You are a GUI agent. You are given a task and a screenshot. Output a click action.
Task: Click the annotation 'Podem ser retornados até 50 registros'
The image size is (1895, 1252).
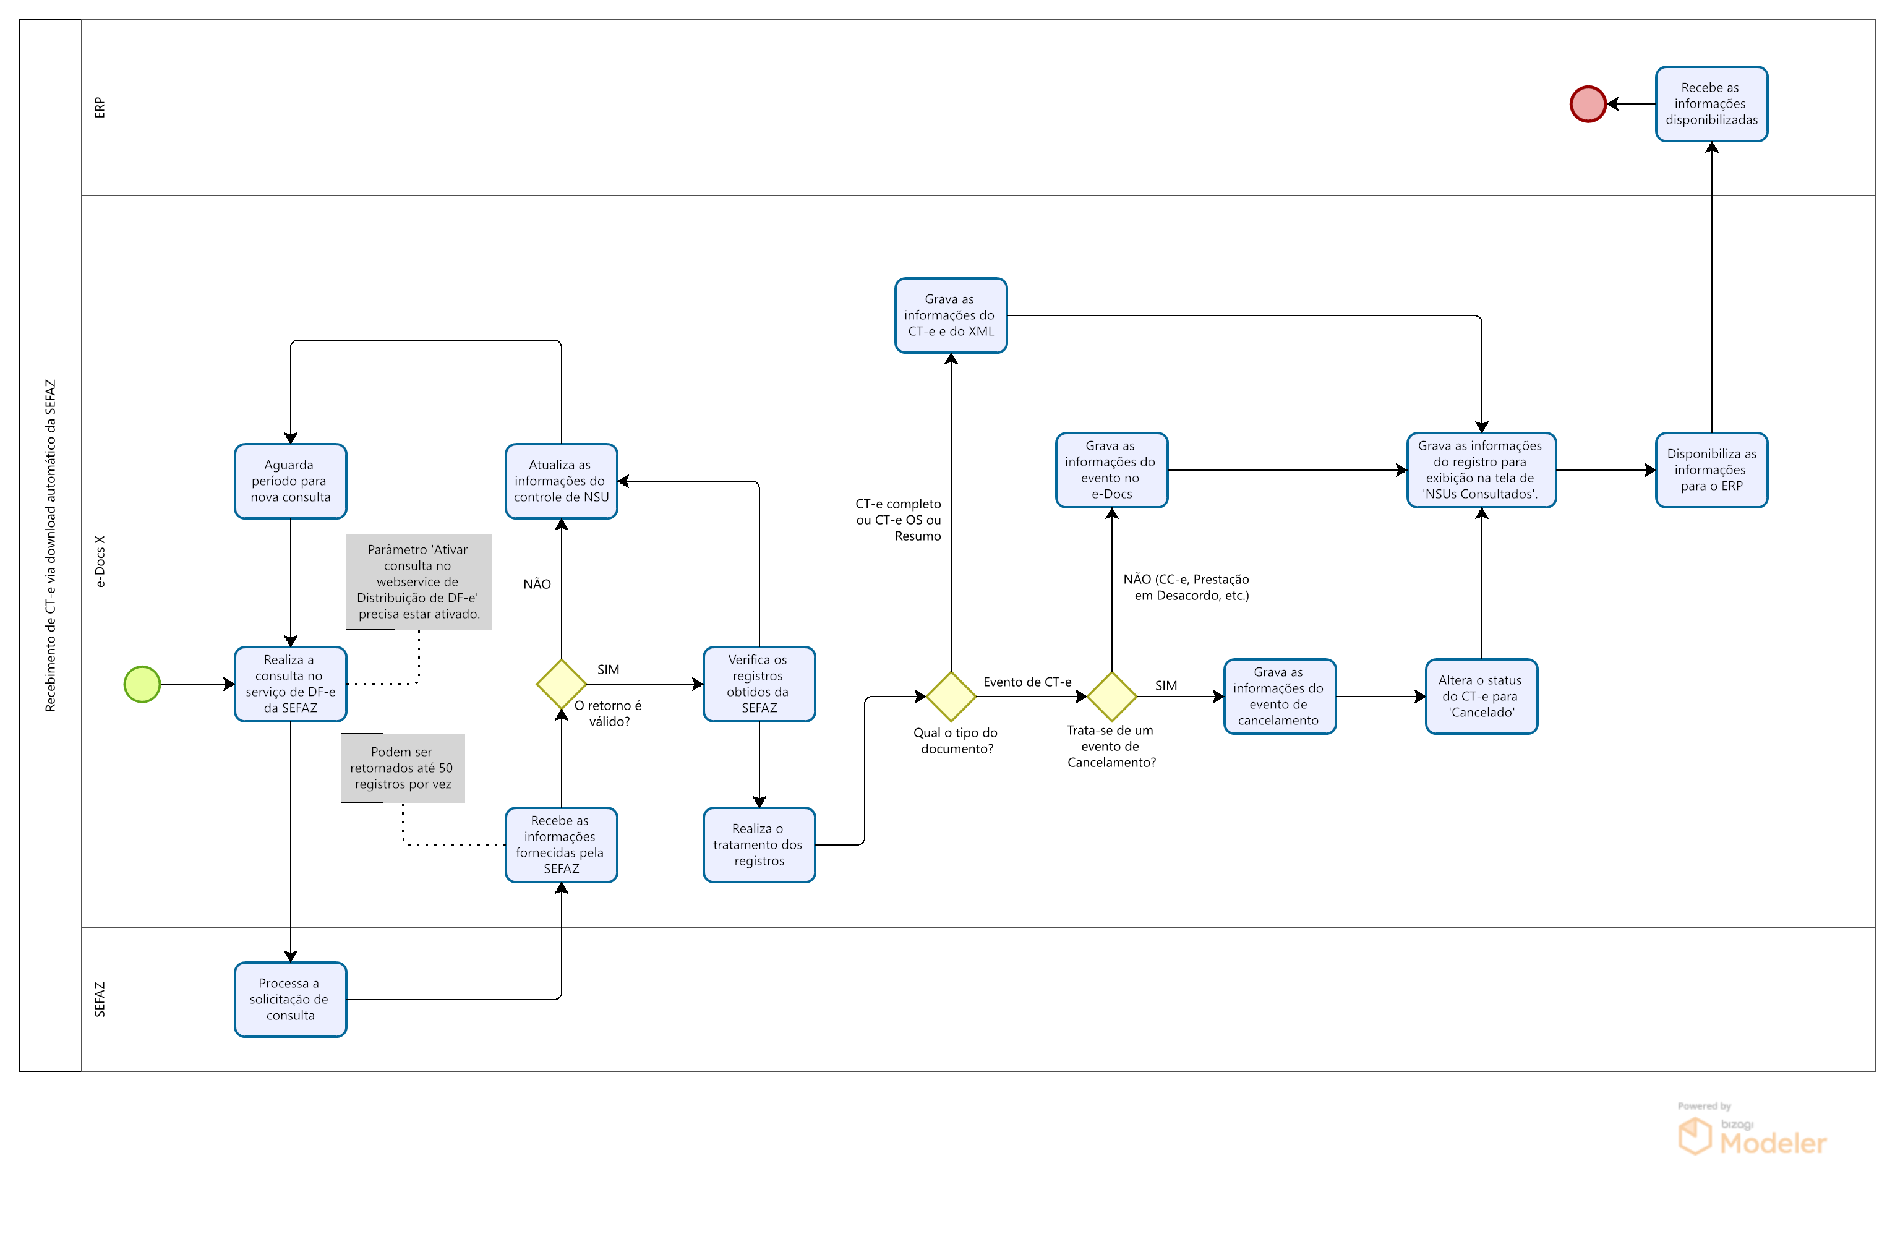click(x=403, y=768)
